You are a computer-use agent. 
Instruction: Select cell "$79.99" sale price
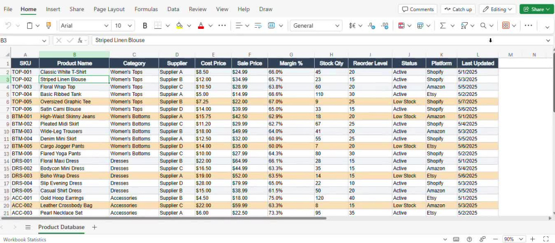250,183
